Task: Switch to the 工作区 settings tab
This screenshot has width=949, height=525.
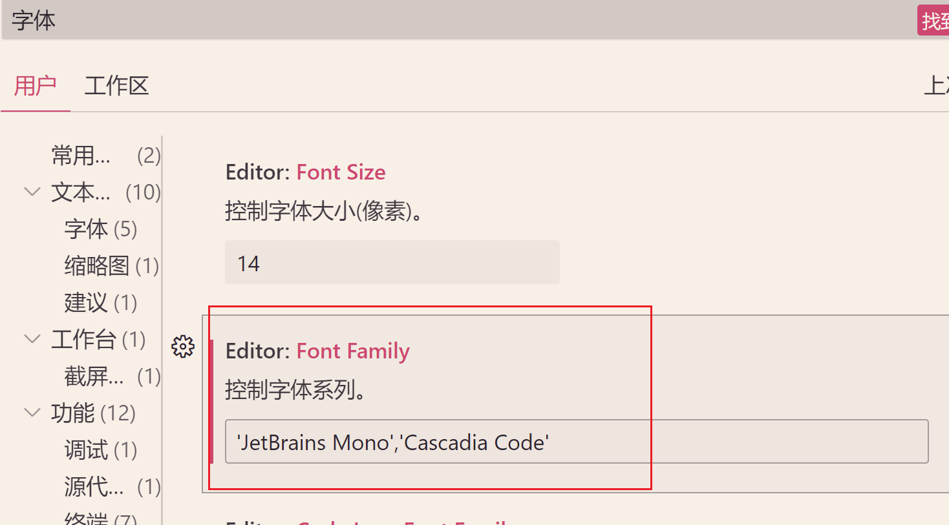Action: [x=117, y=85]
